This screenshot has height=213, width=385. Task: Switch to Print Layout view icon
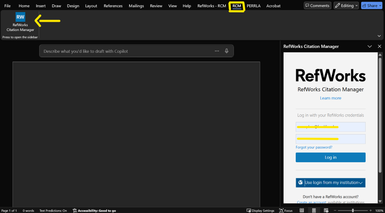(314, 211)
